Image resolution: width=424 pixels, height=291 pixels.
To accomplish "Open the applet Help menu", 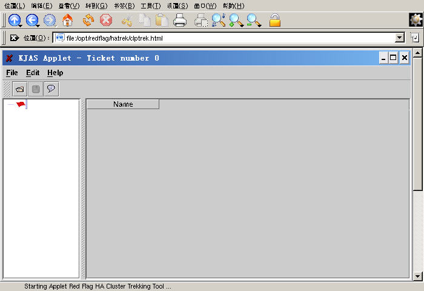I will [55, 73].
